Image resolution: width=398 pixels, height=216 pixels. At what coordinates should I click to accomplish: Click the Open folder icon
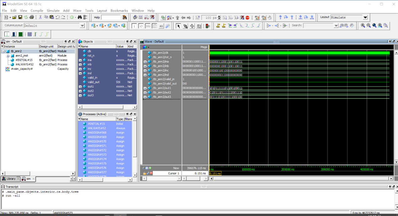14,17
